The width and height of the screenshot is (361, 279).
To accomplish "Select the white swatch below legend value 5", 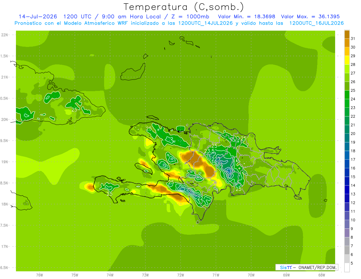I will coord(347,268).
